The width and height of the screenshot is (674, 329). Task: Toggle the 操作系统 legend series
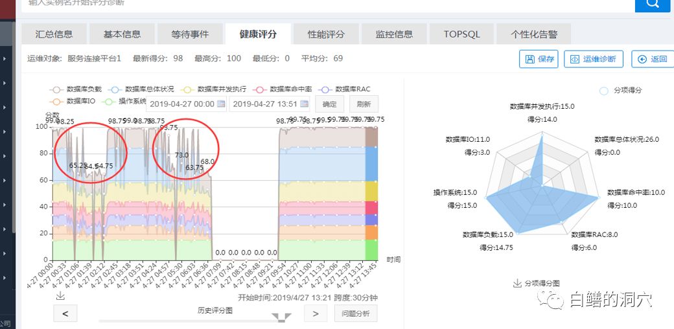click(124, 102)
